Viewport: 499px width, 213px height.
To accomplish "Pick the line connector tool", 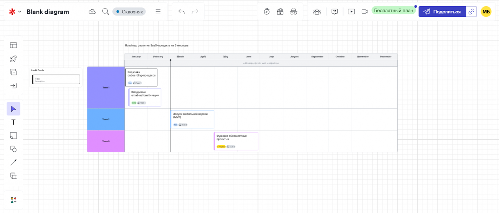I will [x=13, y=162].
